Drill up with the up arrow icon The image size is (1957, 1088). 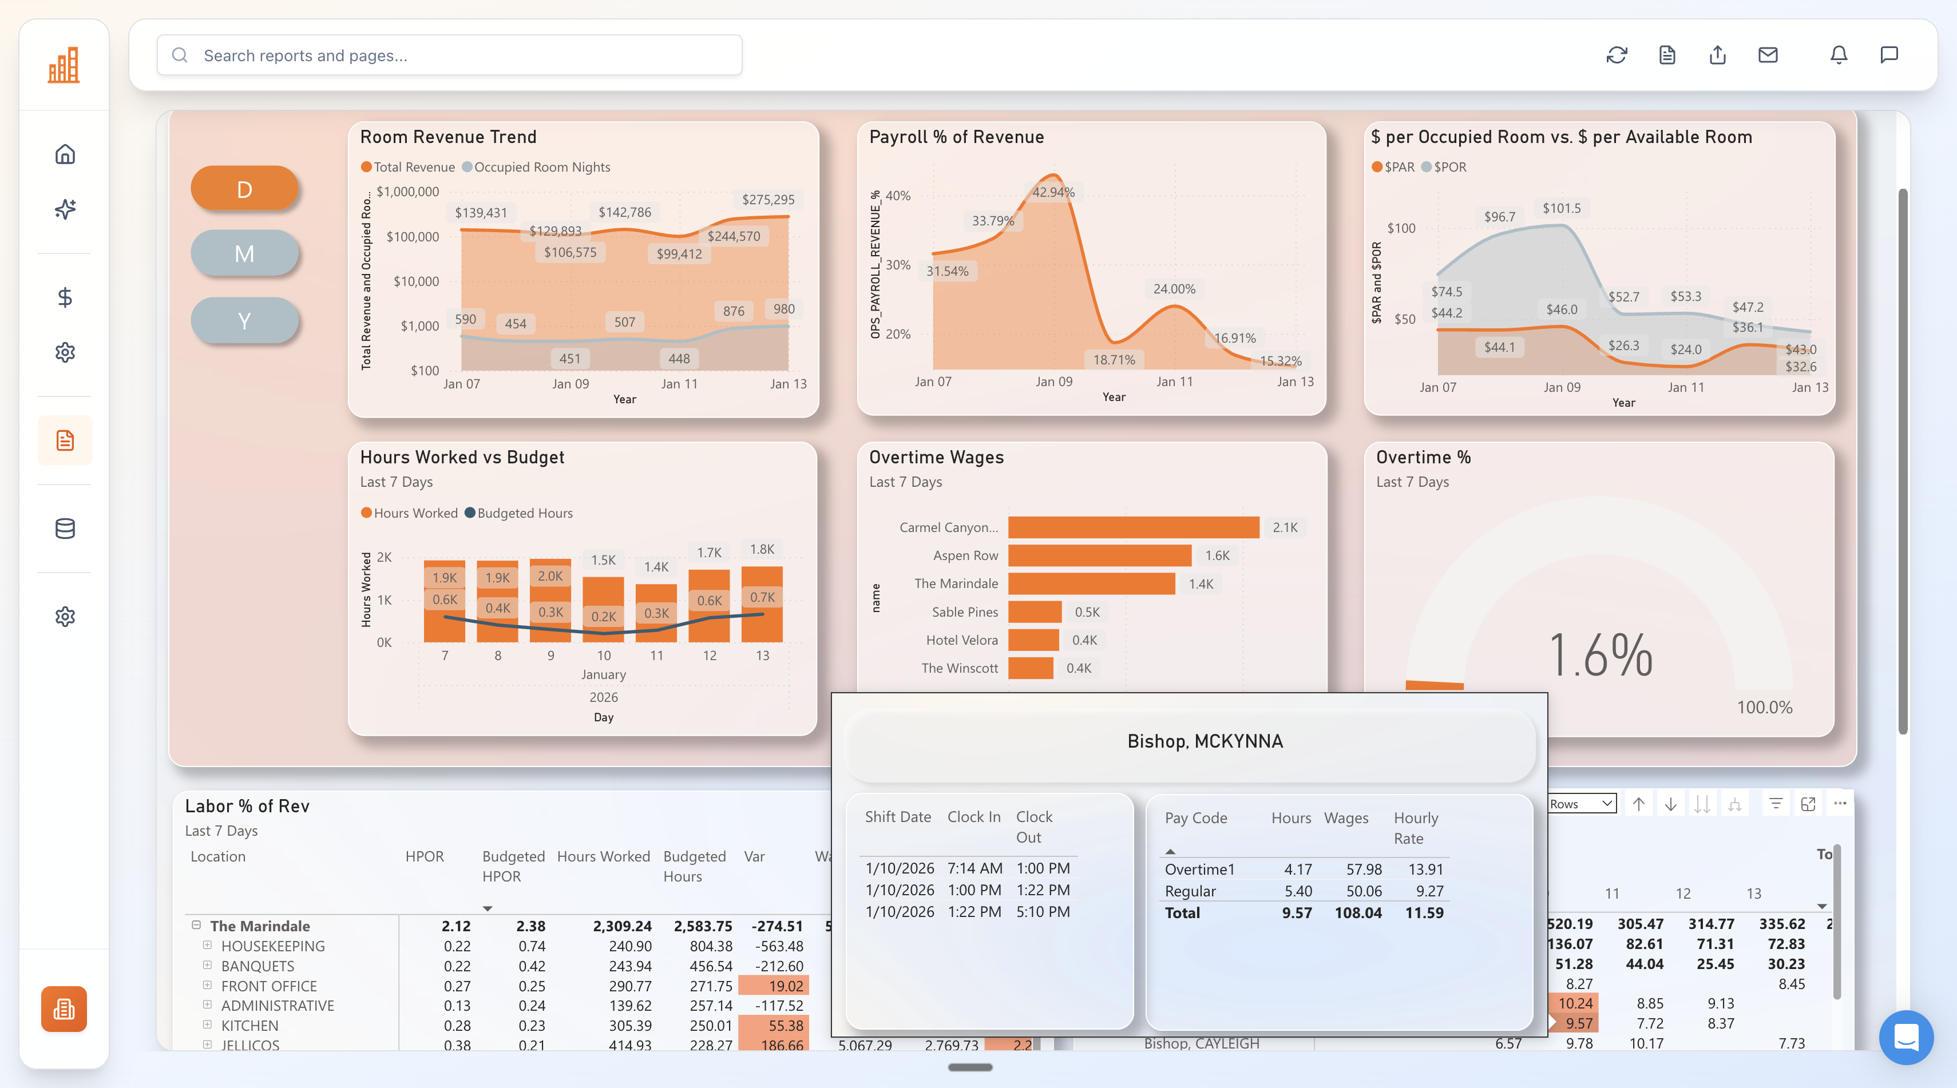tap(1639, 804)
